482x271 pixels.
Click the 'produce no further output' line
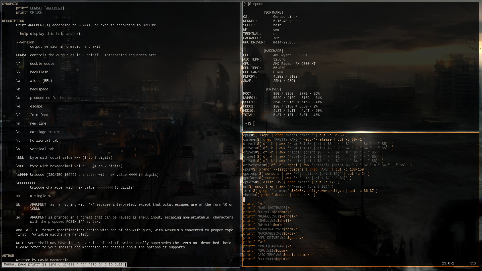(x=48, y=98)
